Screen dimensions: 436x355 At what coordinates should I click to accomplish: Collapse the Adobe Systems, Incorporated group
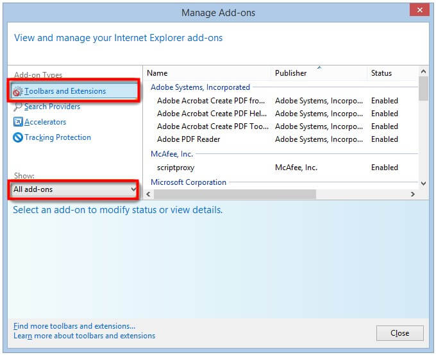pos(200,87)
